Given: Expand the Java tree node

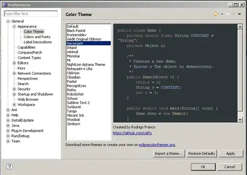Looking at the screenshot, I should tap(8, 126).
